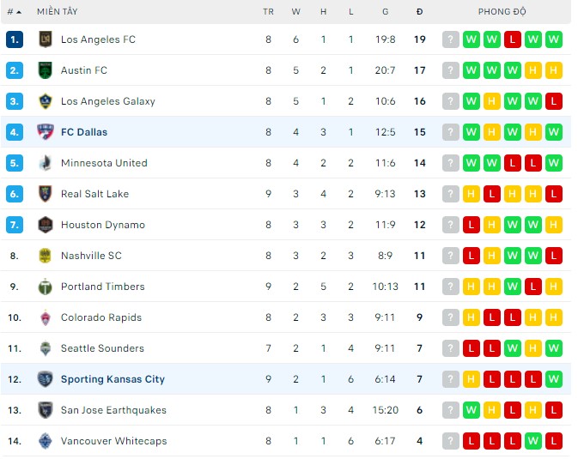Screen dimensions: 578x459
Task: Click the Los Angeles Galaxy crest icon
Action: coord(46,101)
